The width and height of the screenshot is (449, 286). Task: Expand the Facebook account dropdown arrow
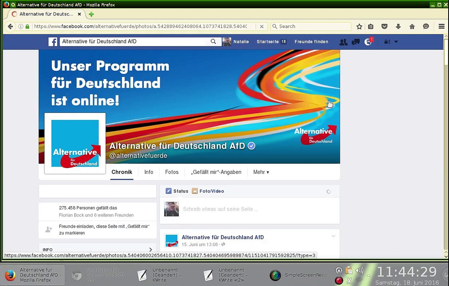[396, 42]
